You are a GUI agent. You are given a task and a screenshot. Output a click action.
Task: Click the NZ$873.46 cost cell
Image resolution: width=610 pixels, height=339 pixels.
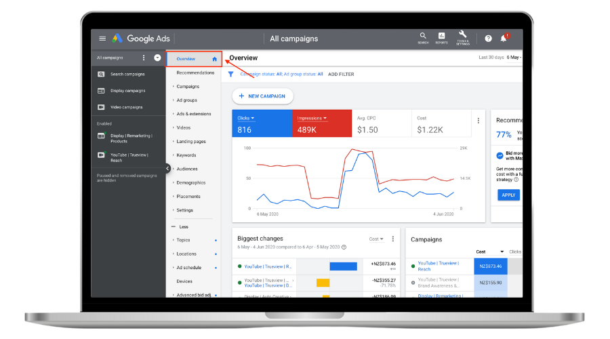click(491, 266)
